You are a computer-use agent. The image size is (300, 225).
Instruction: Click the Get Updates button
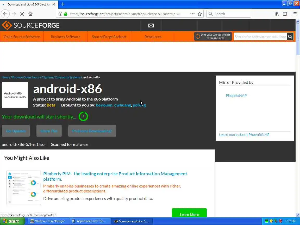[16, 131]
